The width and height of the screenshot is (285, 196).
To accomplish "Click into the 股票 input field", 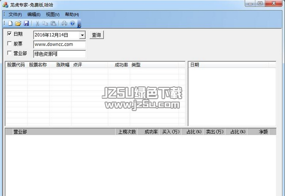I will click(59, 45).
